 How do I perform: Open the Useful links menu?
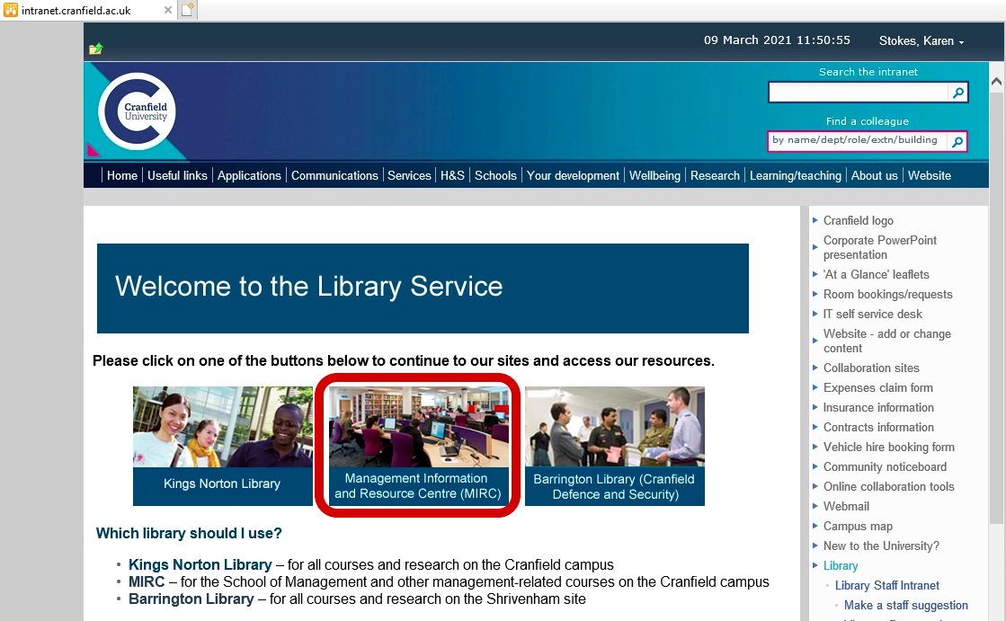[x=177, y=175]
